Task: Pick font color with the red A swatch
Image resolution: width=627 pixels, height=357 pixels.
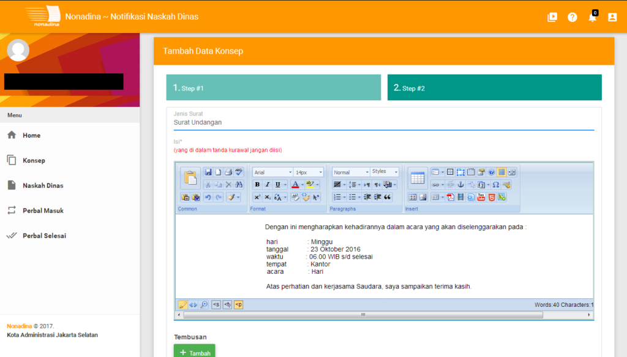Action: click(295, 185)
